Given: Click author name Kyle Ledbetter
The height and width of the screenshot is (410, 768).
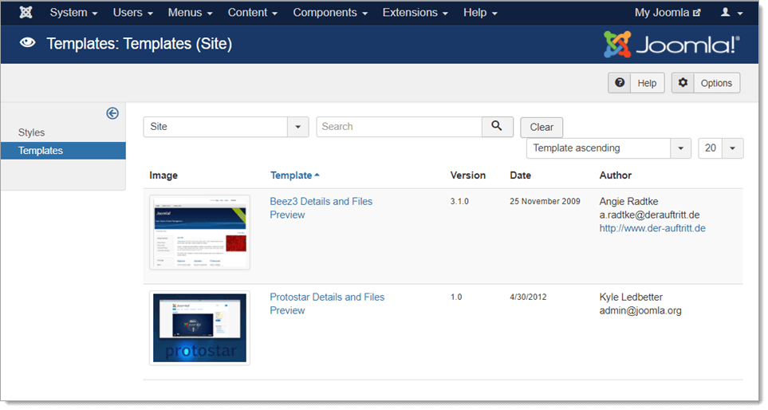Looking at the screenshot, I should point(631,297).
